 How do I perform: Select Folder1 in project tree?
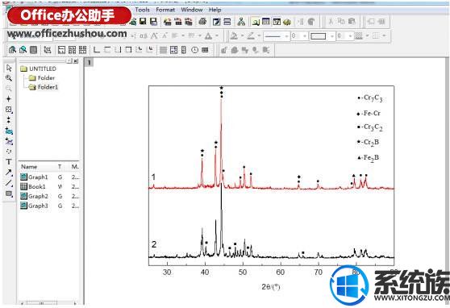tap(44, 87)
